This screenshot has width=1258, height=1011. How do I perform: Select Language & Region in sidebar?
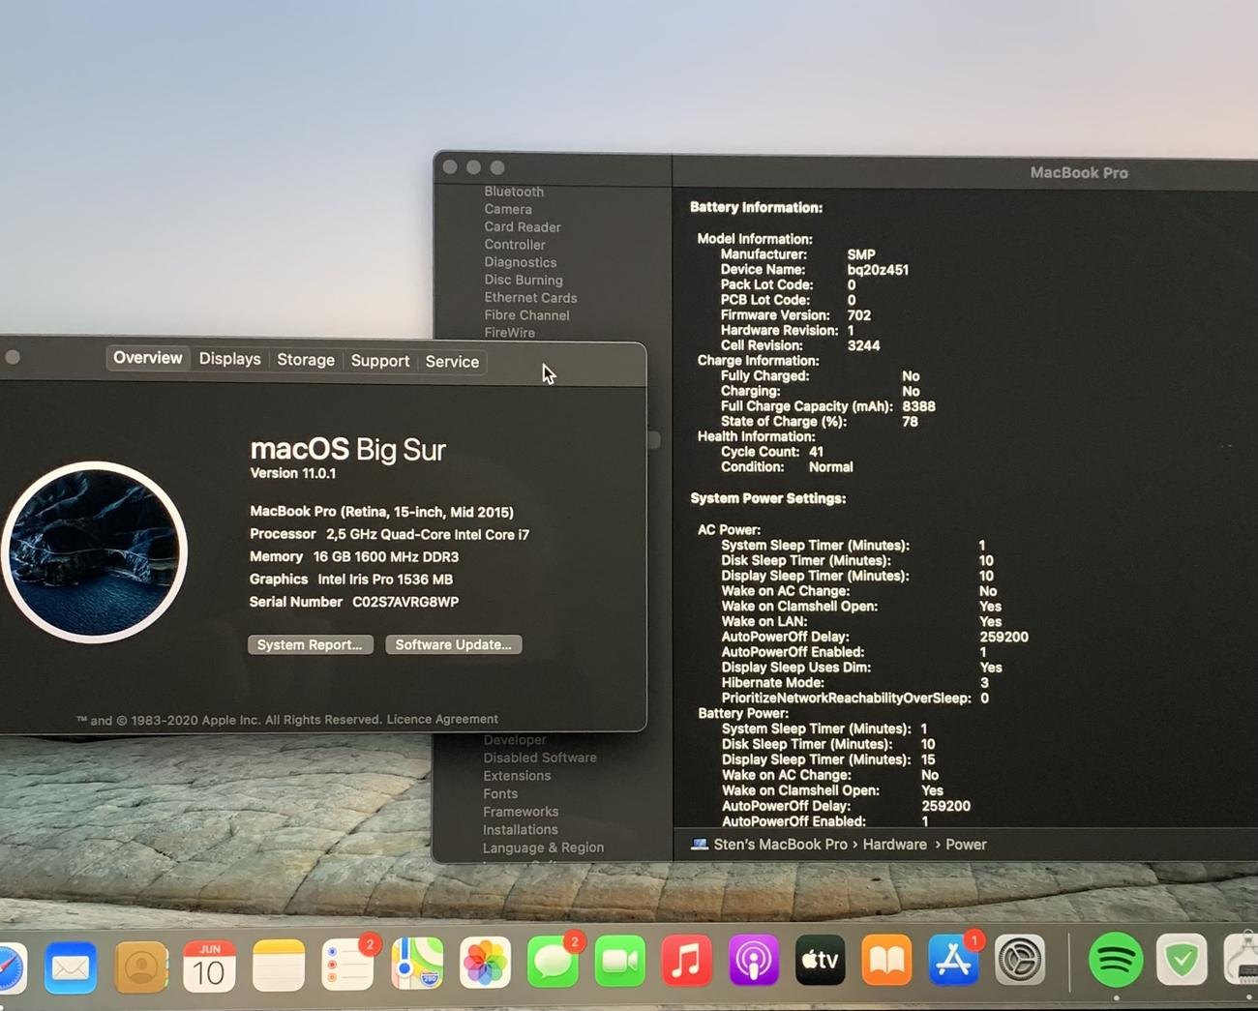[543, 847]
